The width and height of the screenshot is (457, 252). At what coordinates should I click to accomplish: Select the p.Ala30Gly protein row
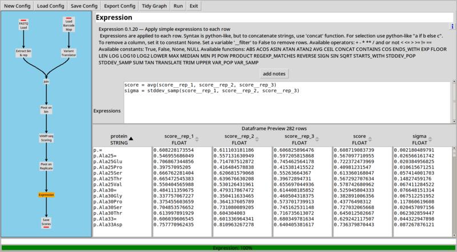pyautogui.click(x=108, y=196)
